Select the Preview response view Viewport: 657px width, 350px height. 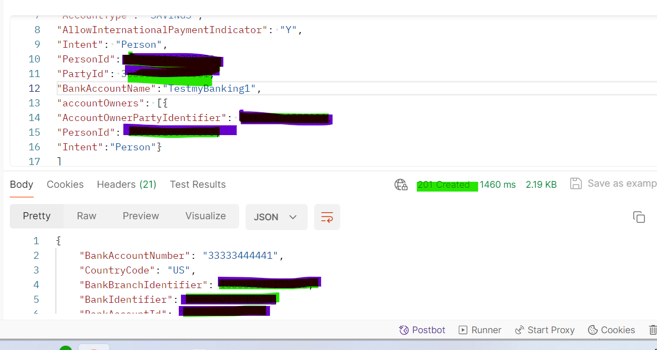click(x=141, y=216)
